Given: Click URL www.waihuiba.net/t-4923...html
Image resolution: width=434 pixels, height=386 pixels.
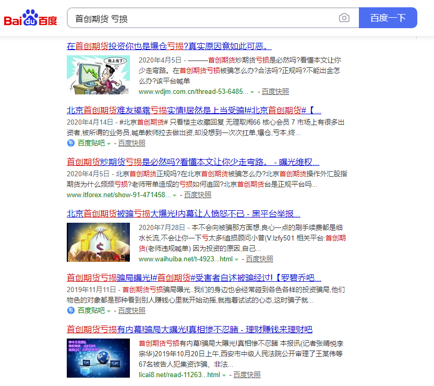Looking at the screenshot, I should pyautogui.click(x=186, y=259).
